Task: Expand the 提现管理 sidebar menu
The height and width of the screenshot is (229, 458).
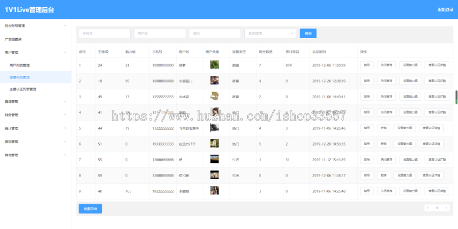Action: pyautogui.click(x=36, y=141)
